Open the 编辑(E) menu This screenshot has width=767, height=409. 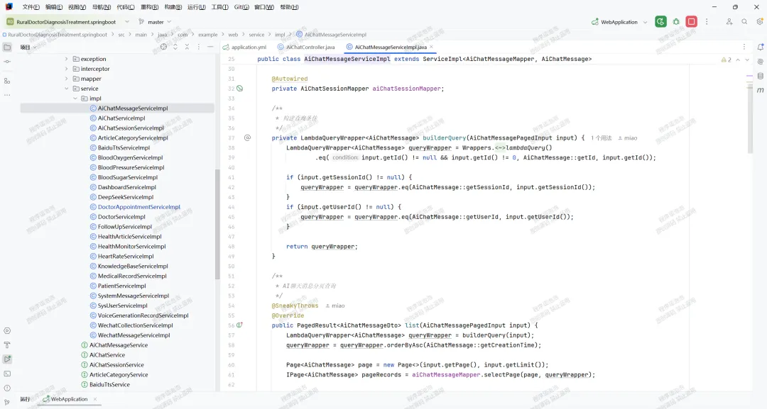click(54, 7)
